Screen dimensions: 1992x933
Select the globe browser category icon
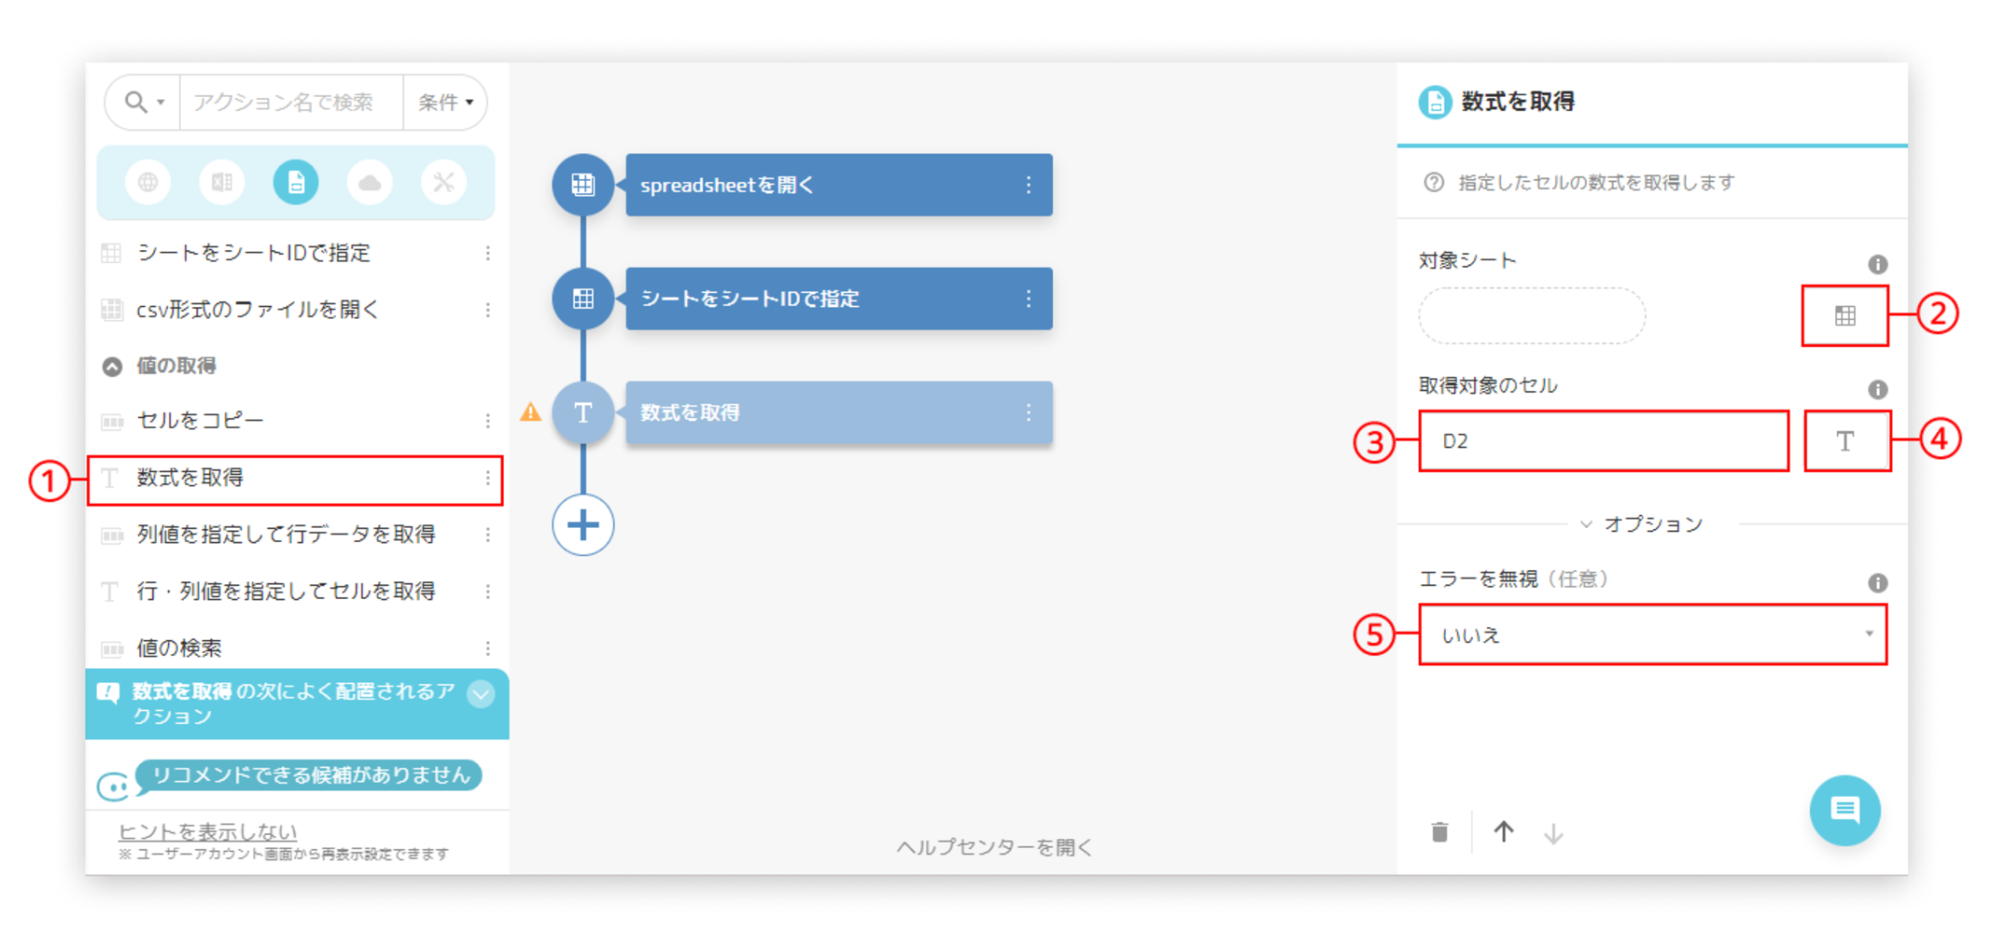pos(147,182)
